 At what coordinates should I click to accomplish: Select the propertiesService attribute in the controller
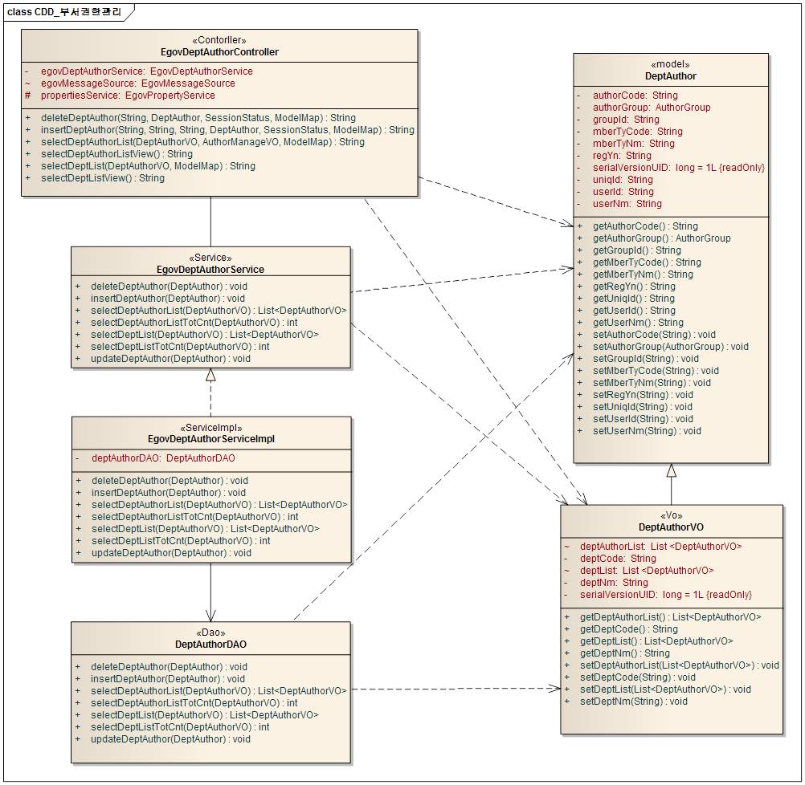coord(129,96)
